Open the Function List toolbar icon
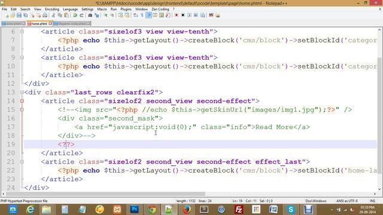 [x=168, y=16]
